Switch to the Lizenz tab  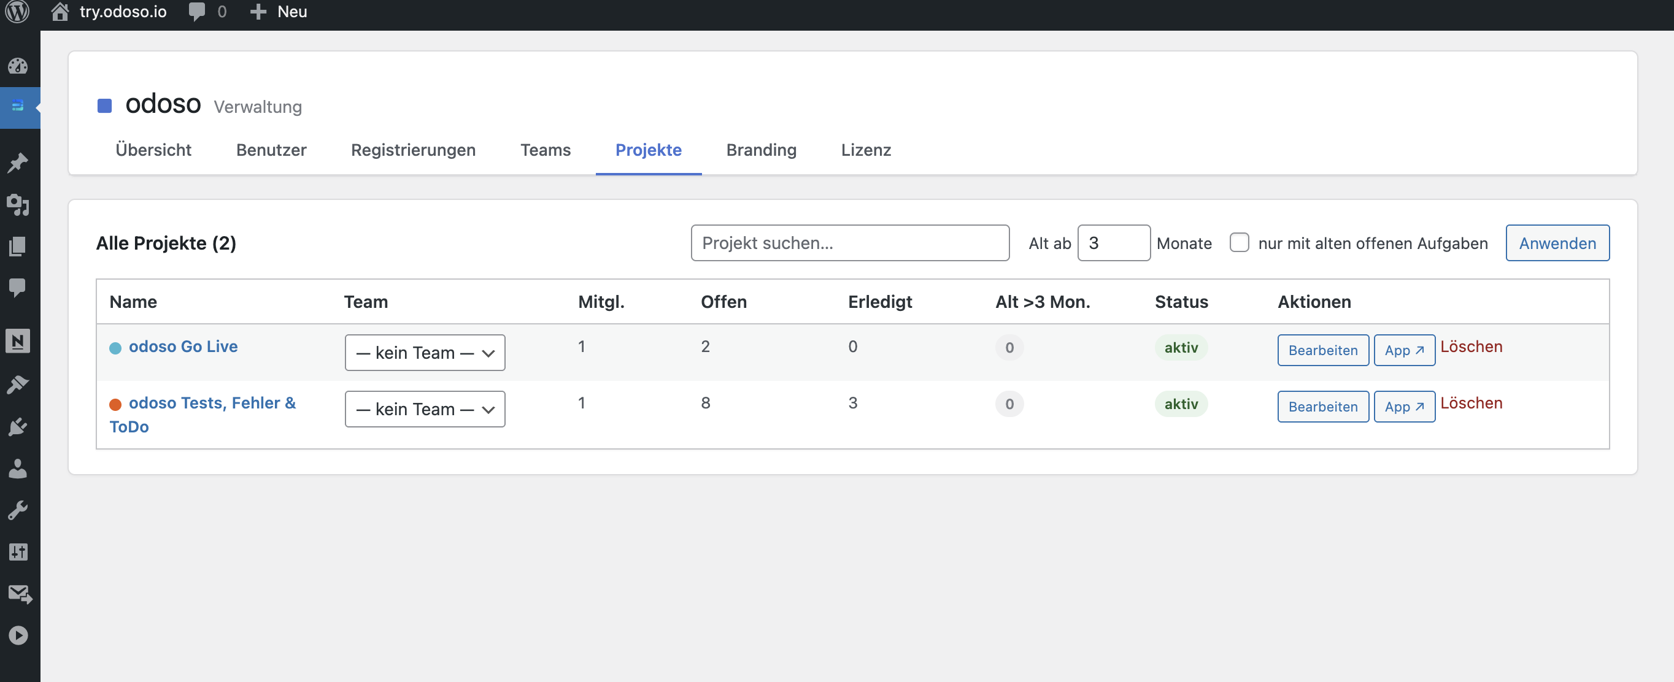coord(866,150)
